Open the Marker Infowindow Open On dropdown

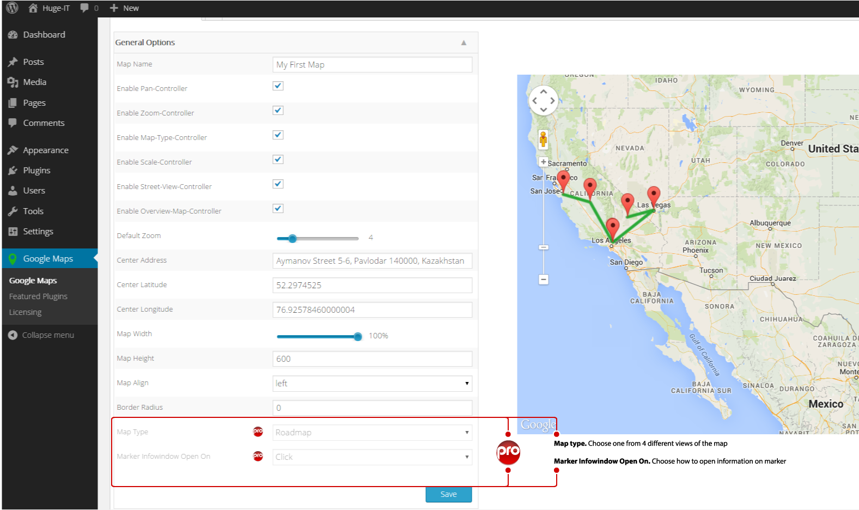[x=373, y=457]
